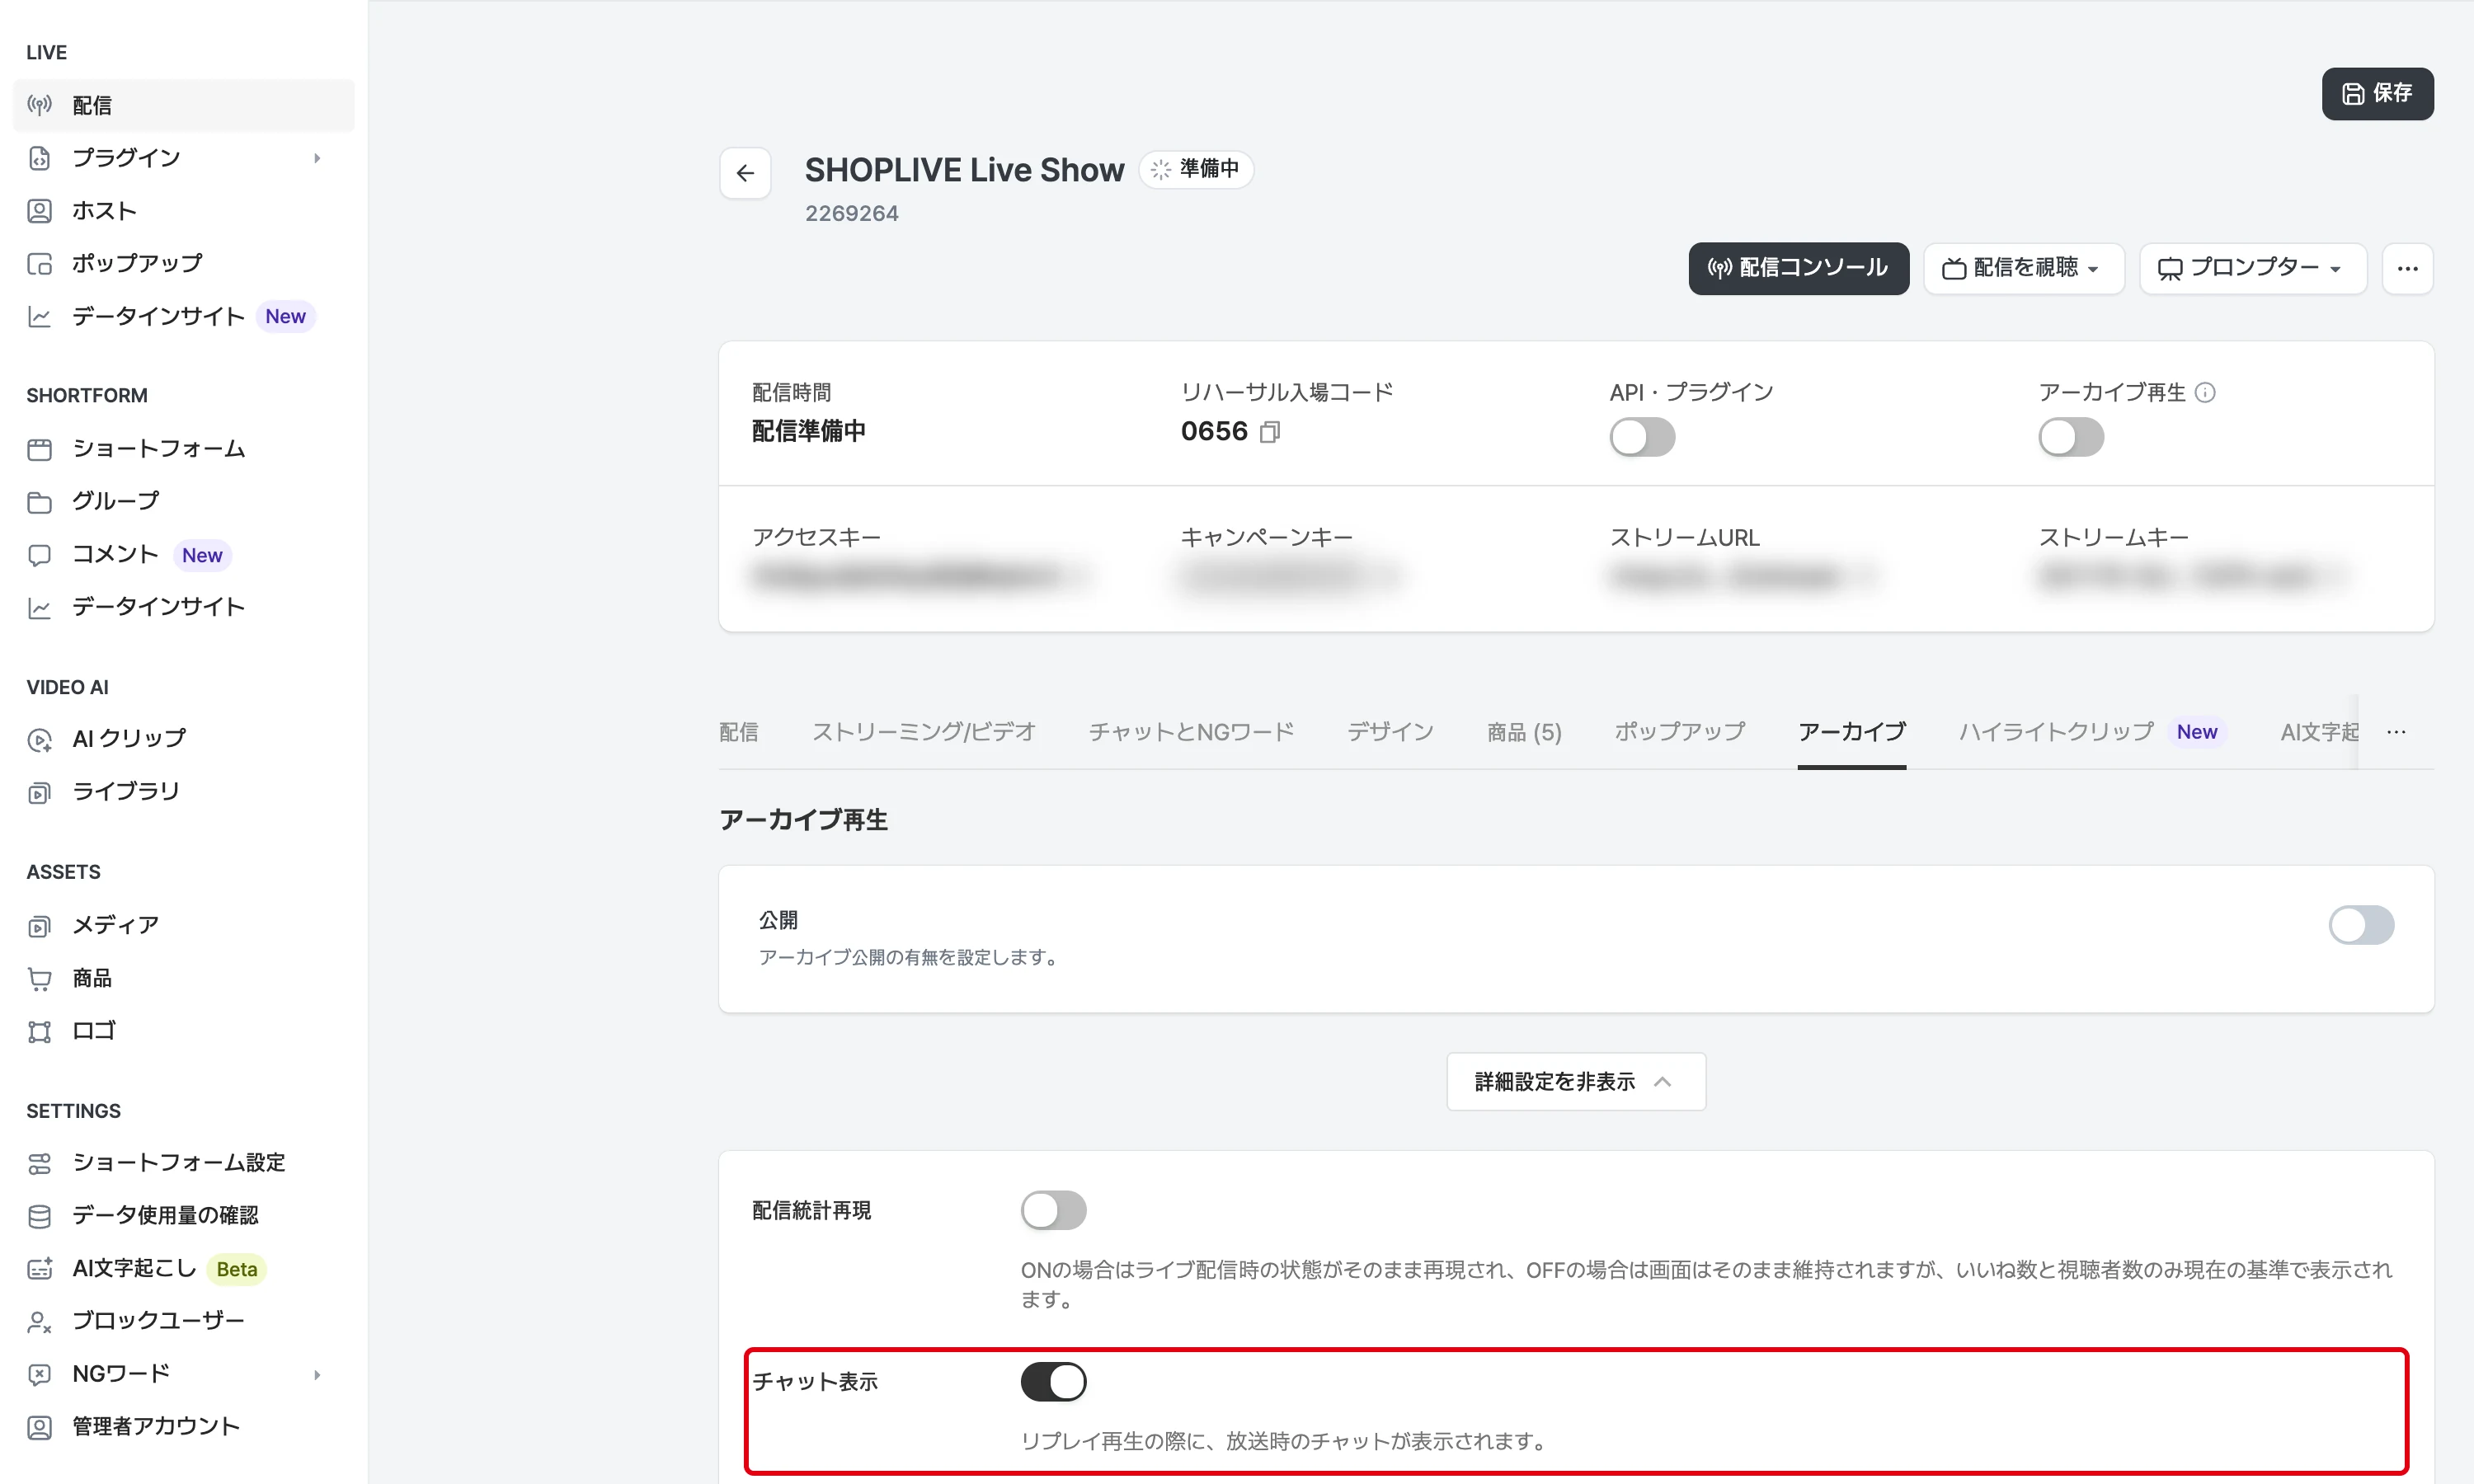Open LIVE データインサイト in sidebar
Screen dimensions: 2474x1484
(x=183, y=316)
